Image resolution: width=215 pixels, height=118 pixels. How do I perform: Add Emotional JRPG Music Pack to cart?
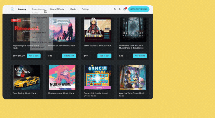(x=69, y=56)
